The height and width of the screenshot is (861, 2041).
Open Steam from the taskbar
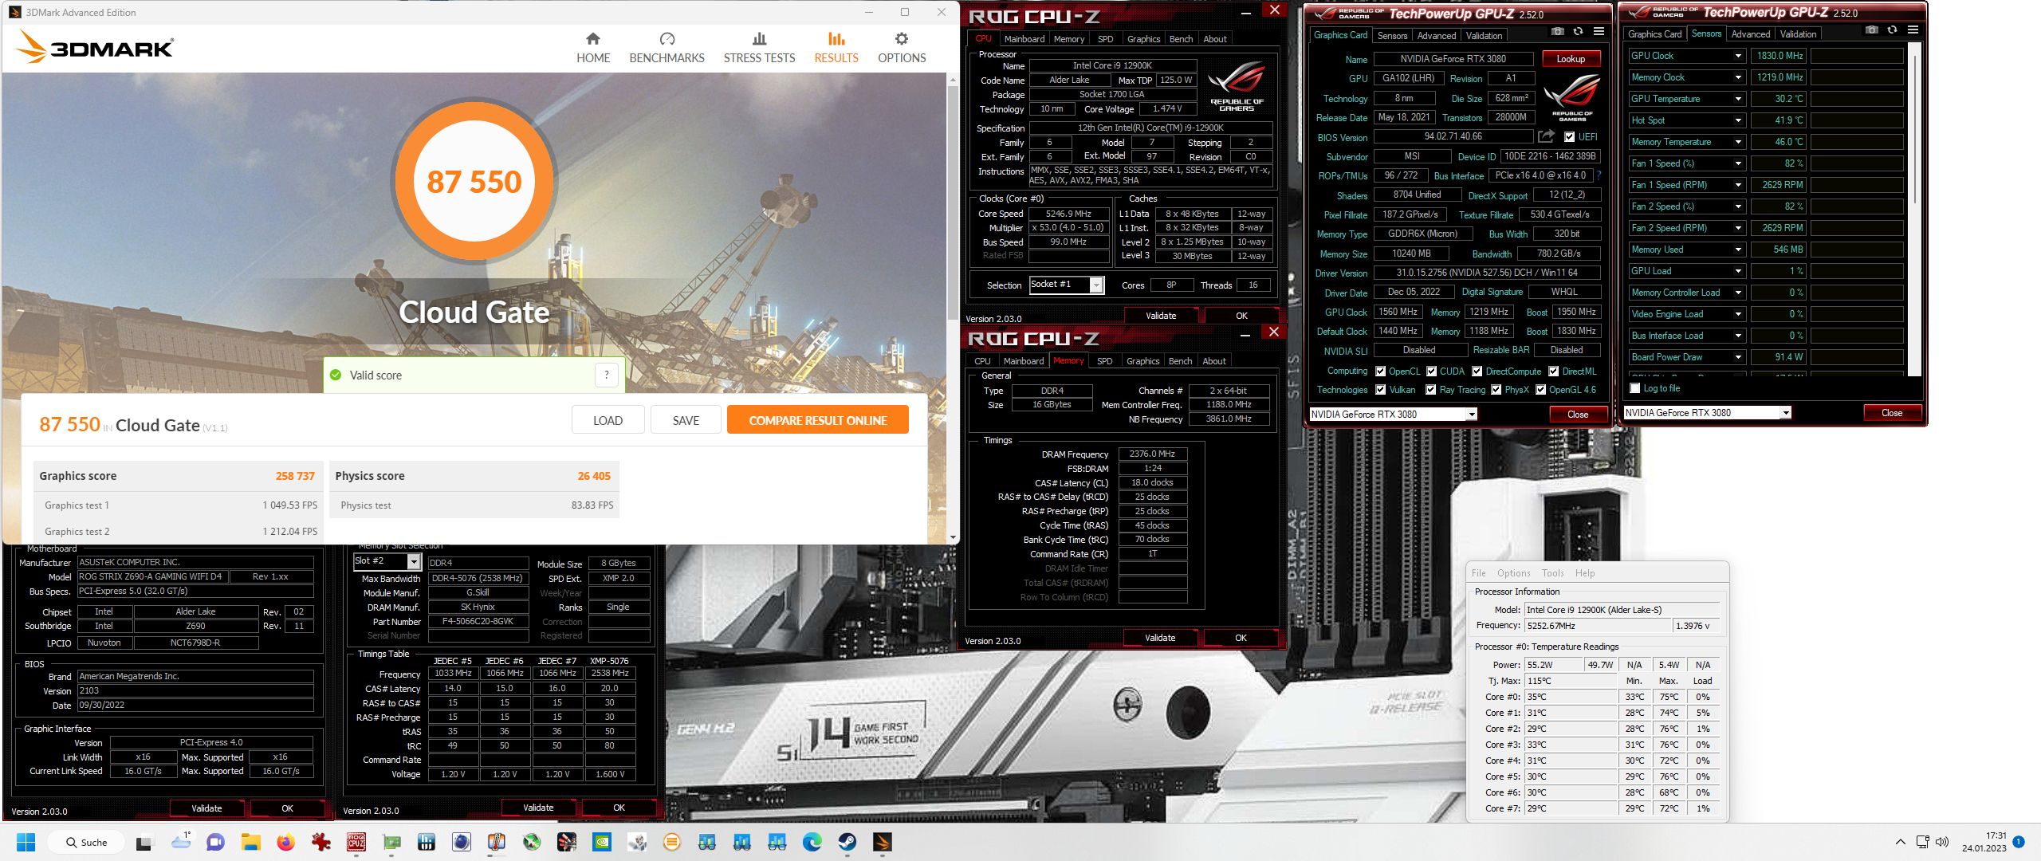[847, 842]
